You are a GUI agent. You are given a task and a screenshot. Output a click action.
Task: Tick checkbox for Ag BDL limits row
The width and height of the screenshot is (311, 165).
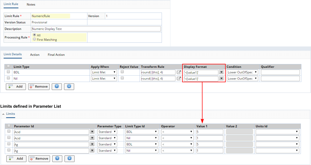click(9, 144)
